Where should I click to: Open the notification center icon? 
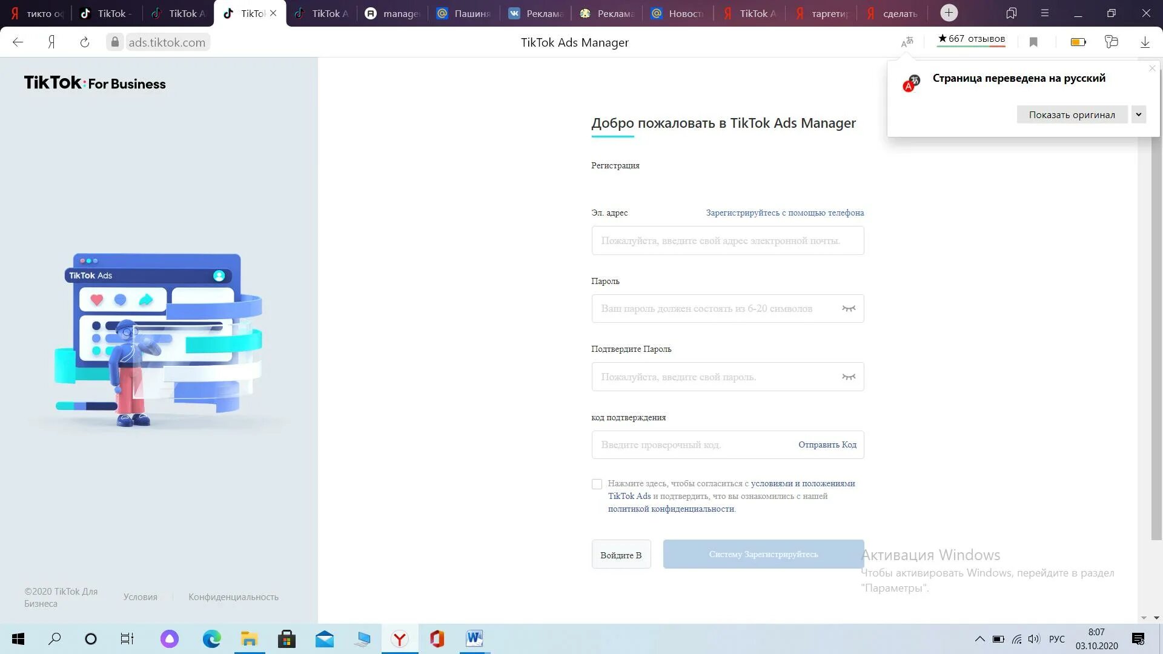(x=1138, y=639)
